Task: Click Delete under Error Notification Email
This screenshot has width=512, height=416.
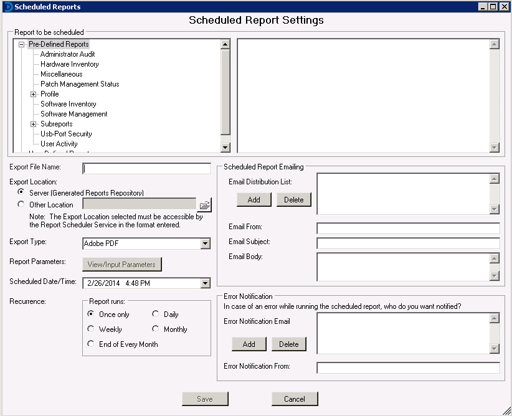Action: (288, 344)
